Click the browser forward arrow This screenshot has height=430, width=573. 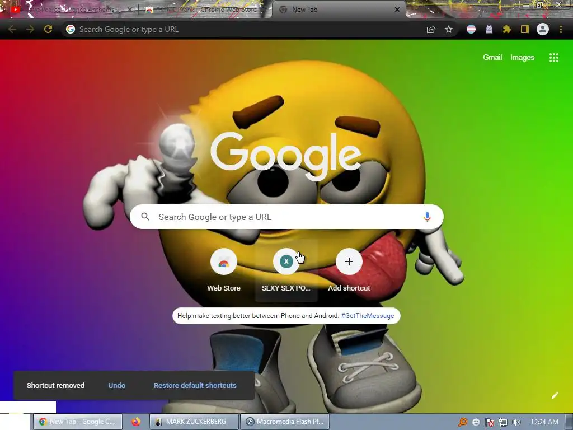point(30,29)
